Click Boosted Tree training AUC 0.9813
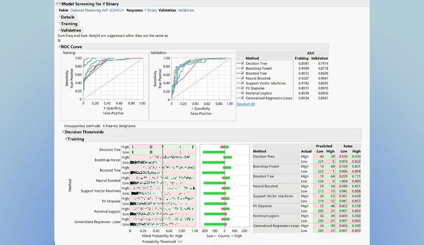 [x=304, y=73]
